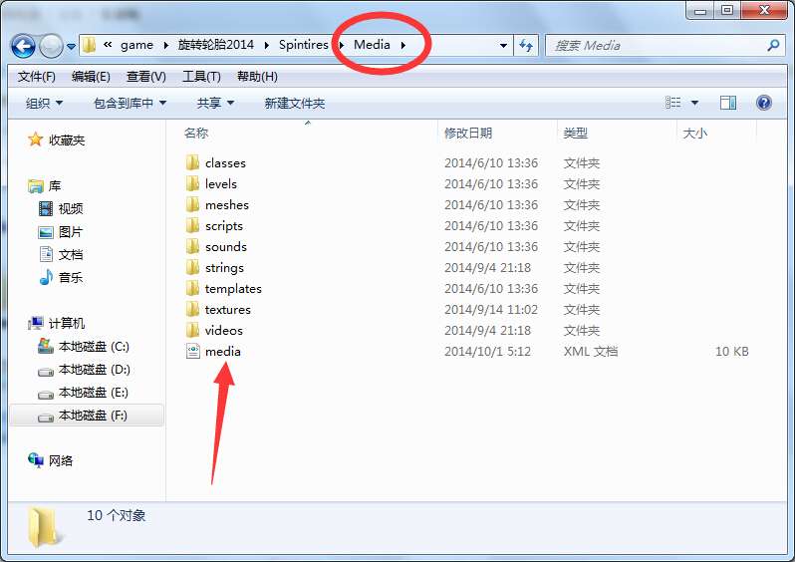
Task: Click the search magnifier icon
Action: click(773, 46)
